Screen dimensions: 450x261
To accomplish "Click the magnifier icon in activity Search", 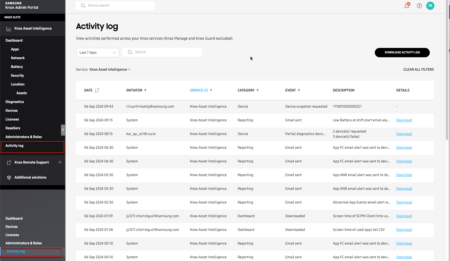I will pos(130,52).
